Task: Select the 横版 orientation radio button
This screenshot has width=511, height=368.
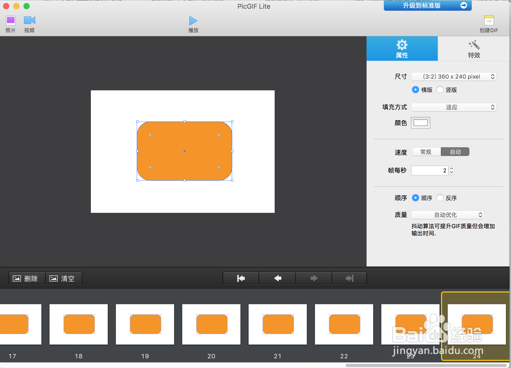Action: 415,90
